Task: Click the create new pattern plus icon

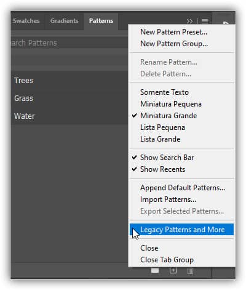Action: (x=173, y=271)
